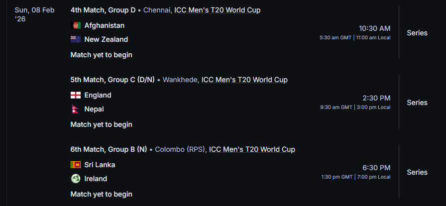This screenshot has width=446, height=206.
Task: Select the Ireland team name
Action: pyautogui.click(x=96, y=179)
